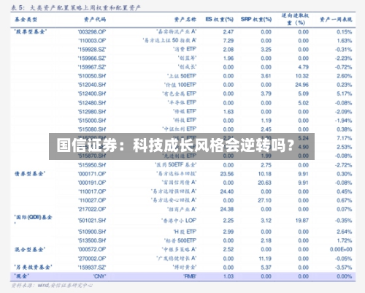This screenshot has width=365, height=293.
Task: Click asset code '512480.SH'
Action: click(92, 103)
